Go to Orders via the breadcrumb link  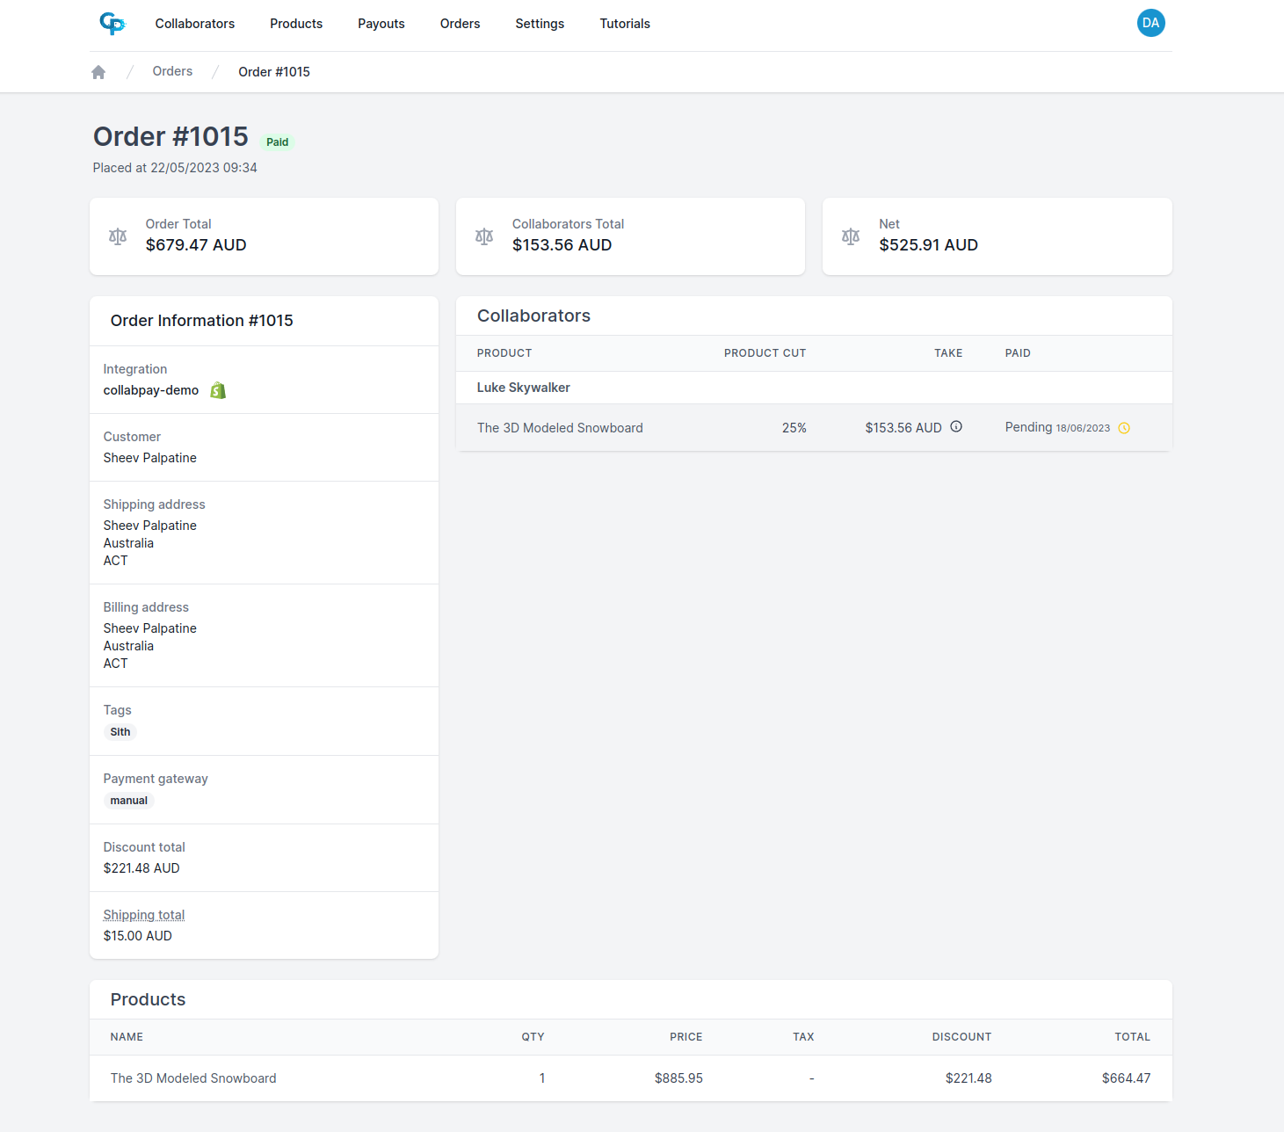click(172, 71)
